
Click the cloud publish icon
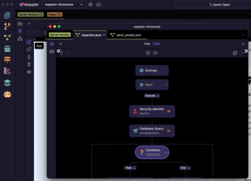[99, 4]
